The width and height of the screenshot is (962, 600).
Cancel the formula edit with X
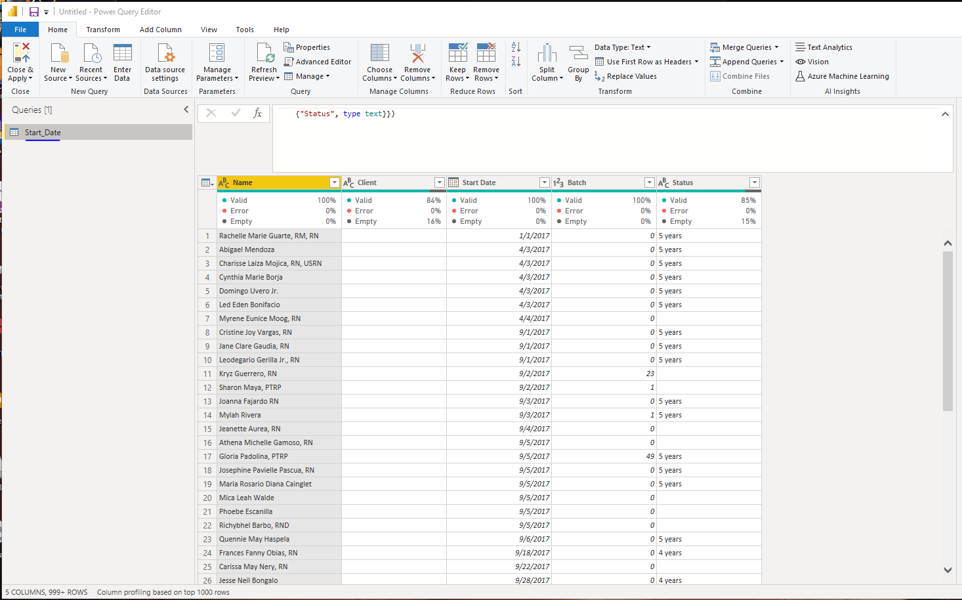tap(211, 113)
